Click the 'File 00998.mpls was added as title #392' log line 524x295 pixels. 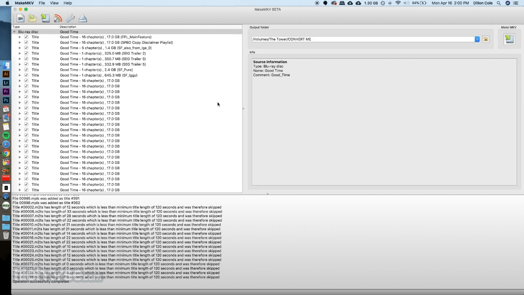(46, 203)
